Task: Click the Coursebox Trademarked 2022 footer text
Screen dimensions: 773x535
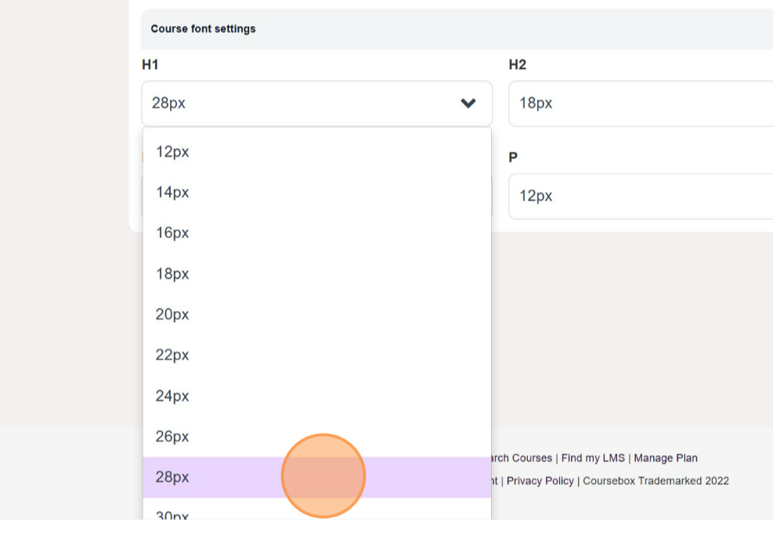Action: pos(656,481)
